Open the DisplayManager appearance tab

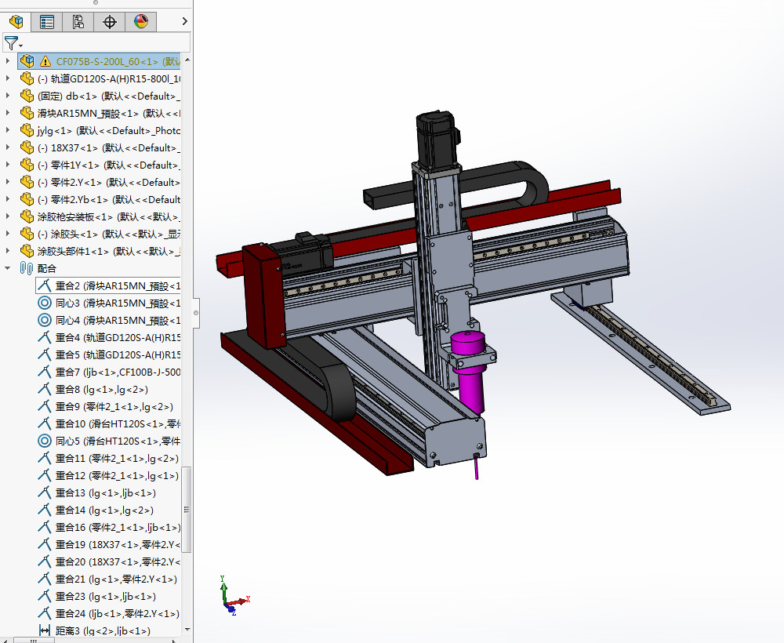[x=141, y=21]
